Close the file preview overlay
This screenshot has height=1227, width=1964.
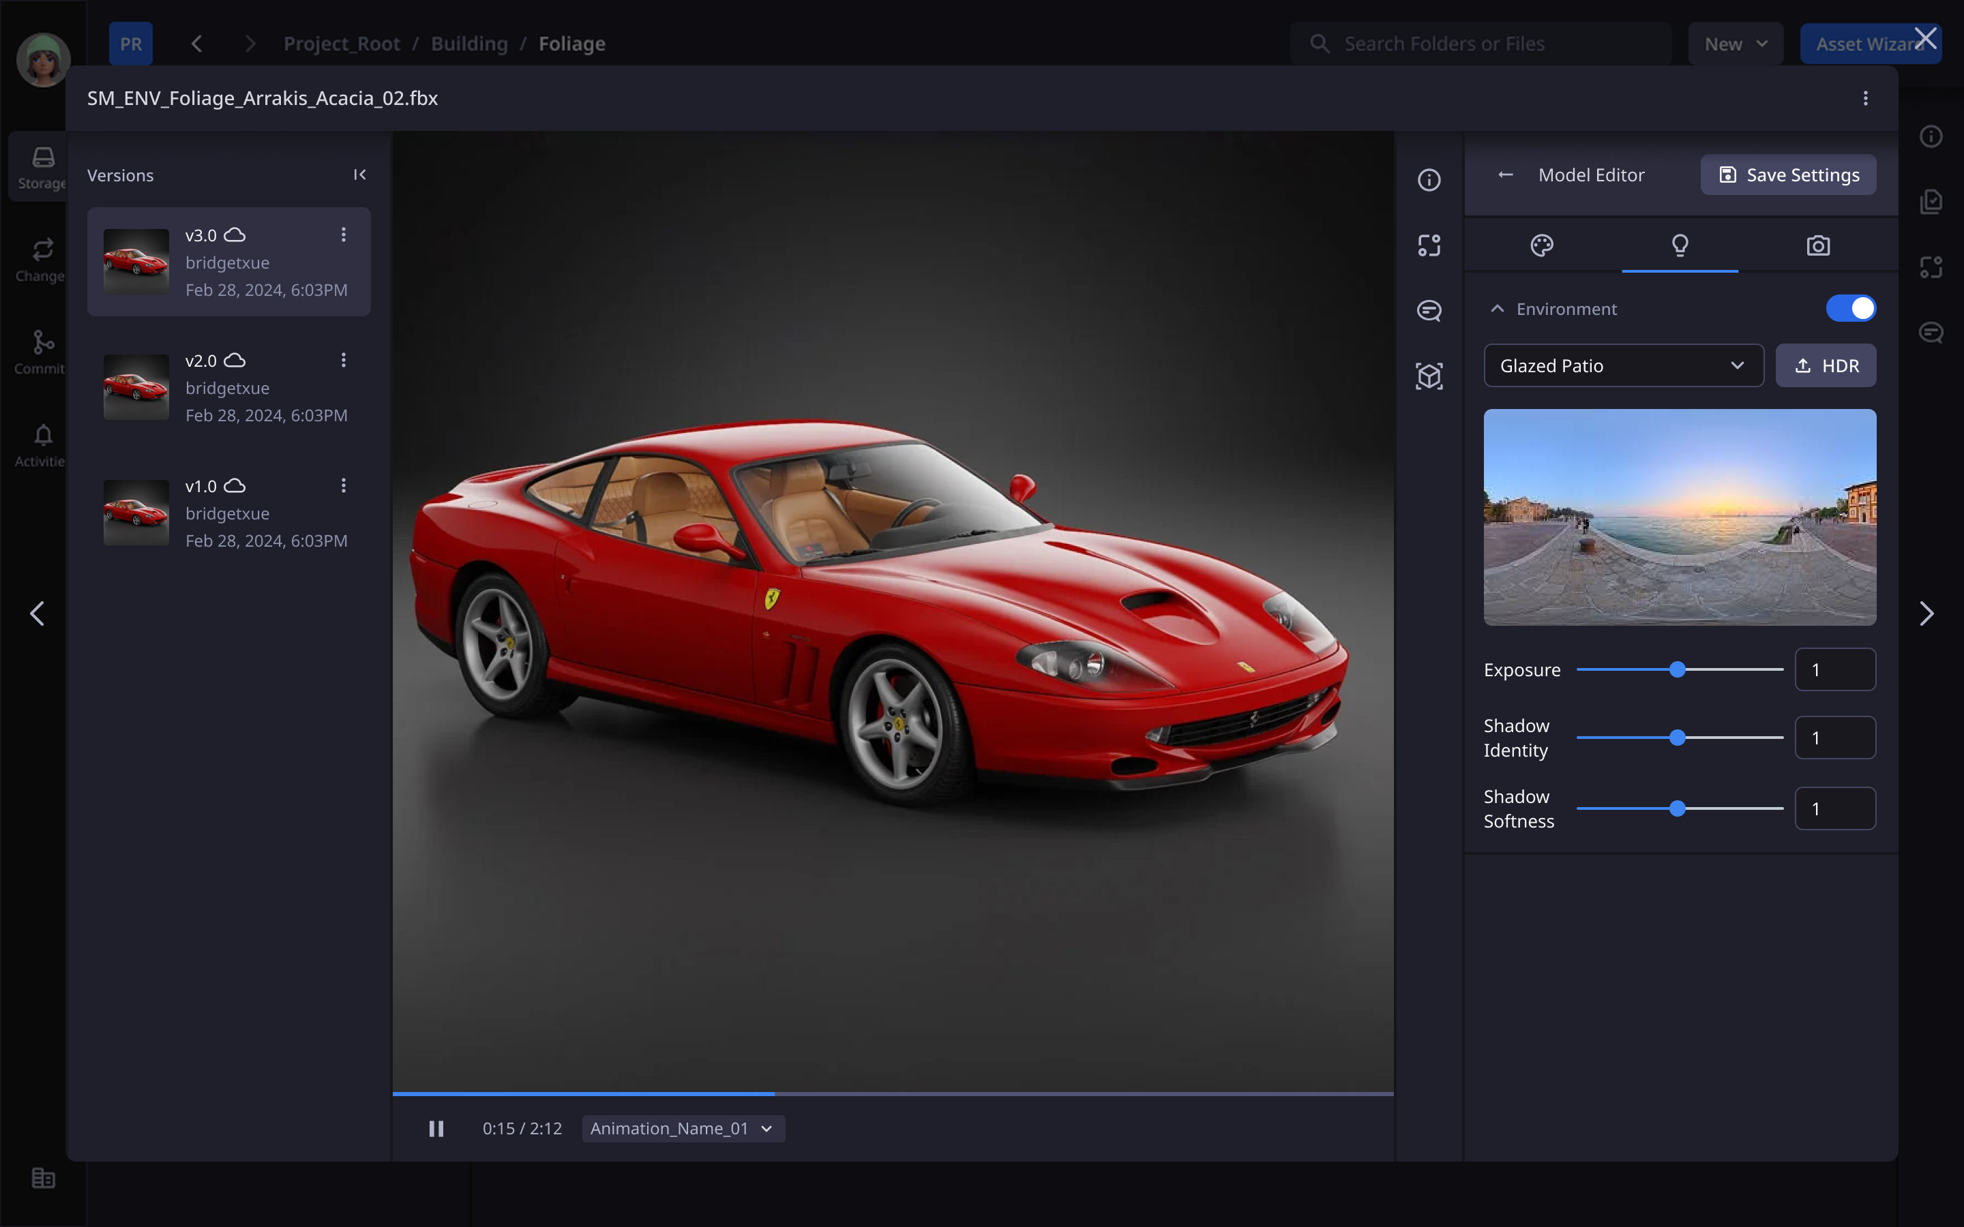[1925, 38]
